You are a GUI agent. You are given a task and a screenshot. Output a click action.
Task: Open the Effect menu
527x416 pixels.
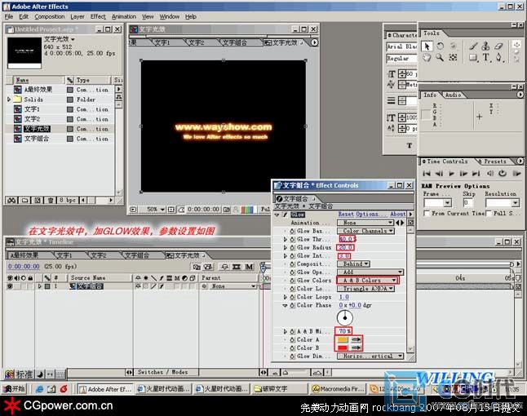pyautogui.click(x=98, y=17)
